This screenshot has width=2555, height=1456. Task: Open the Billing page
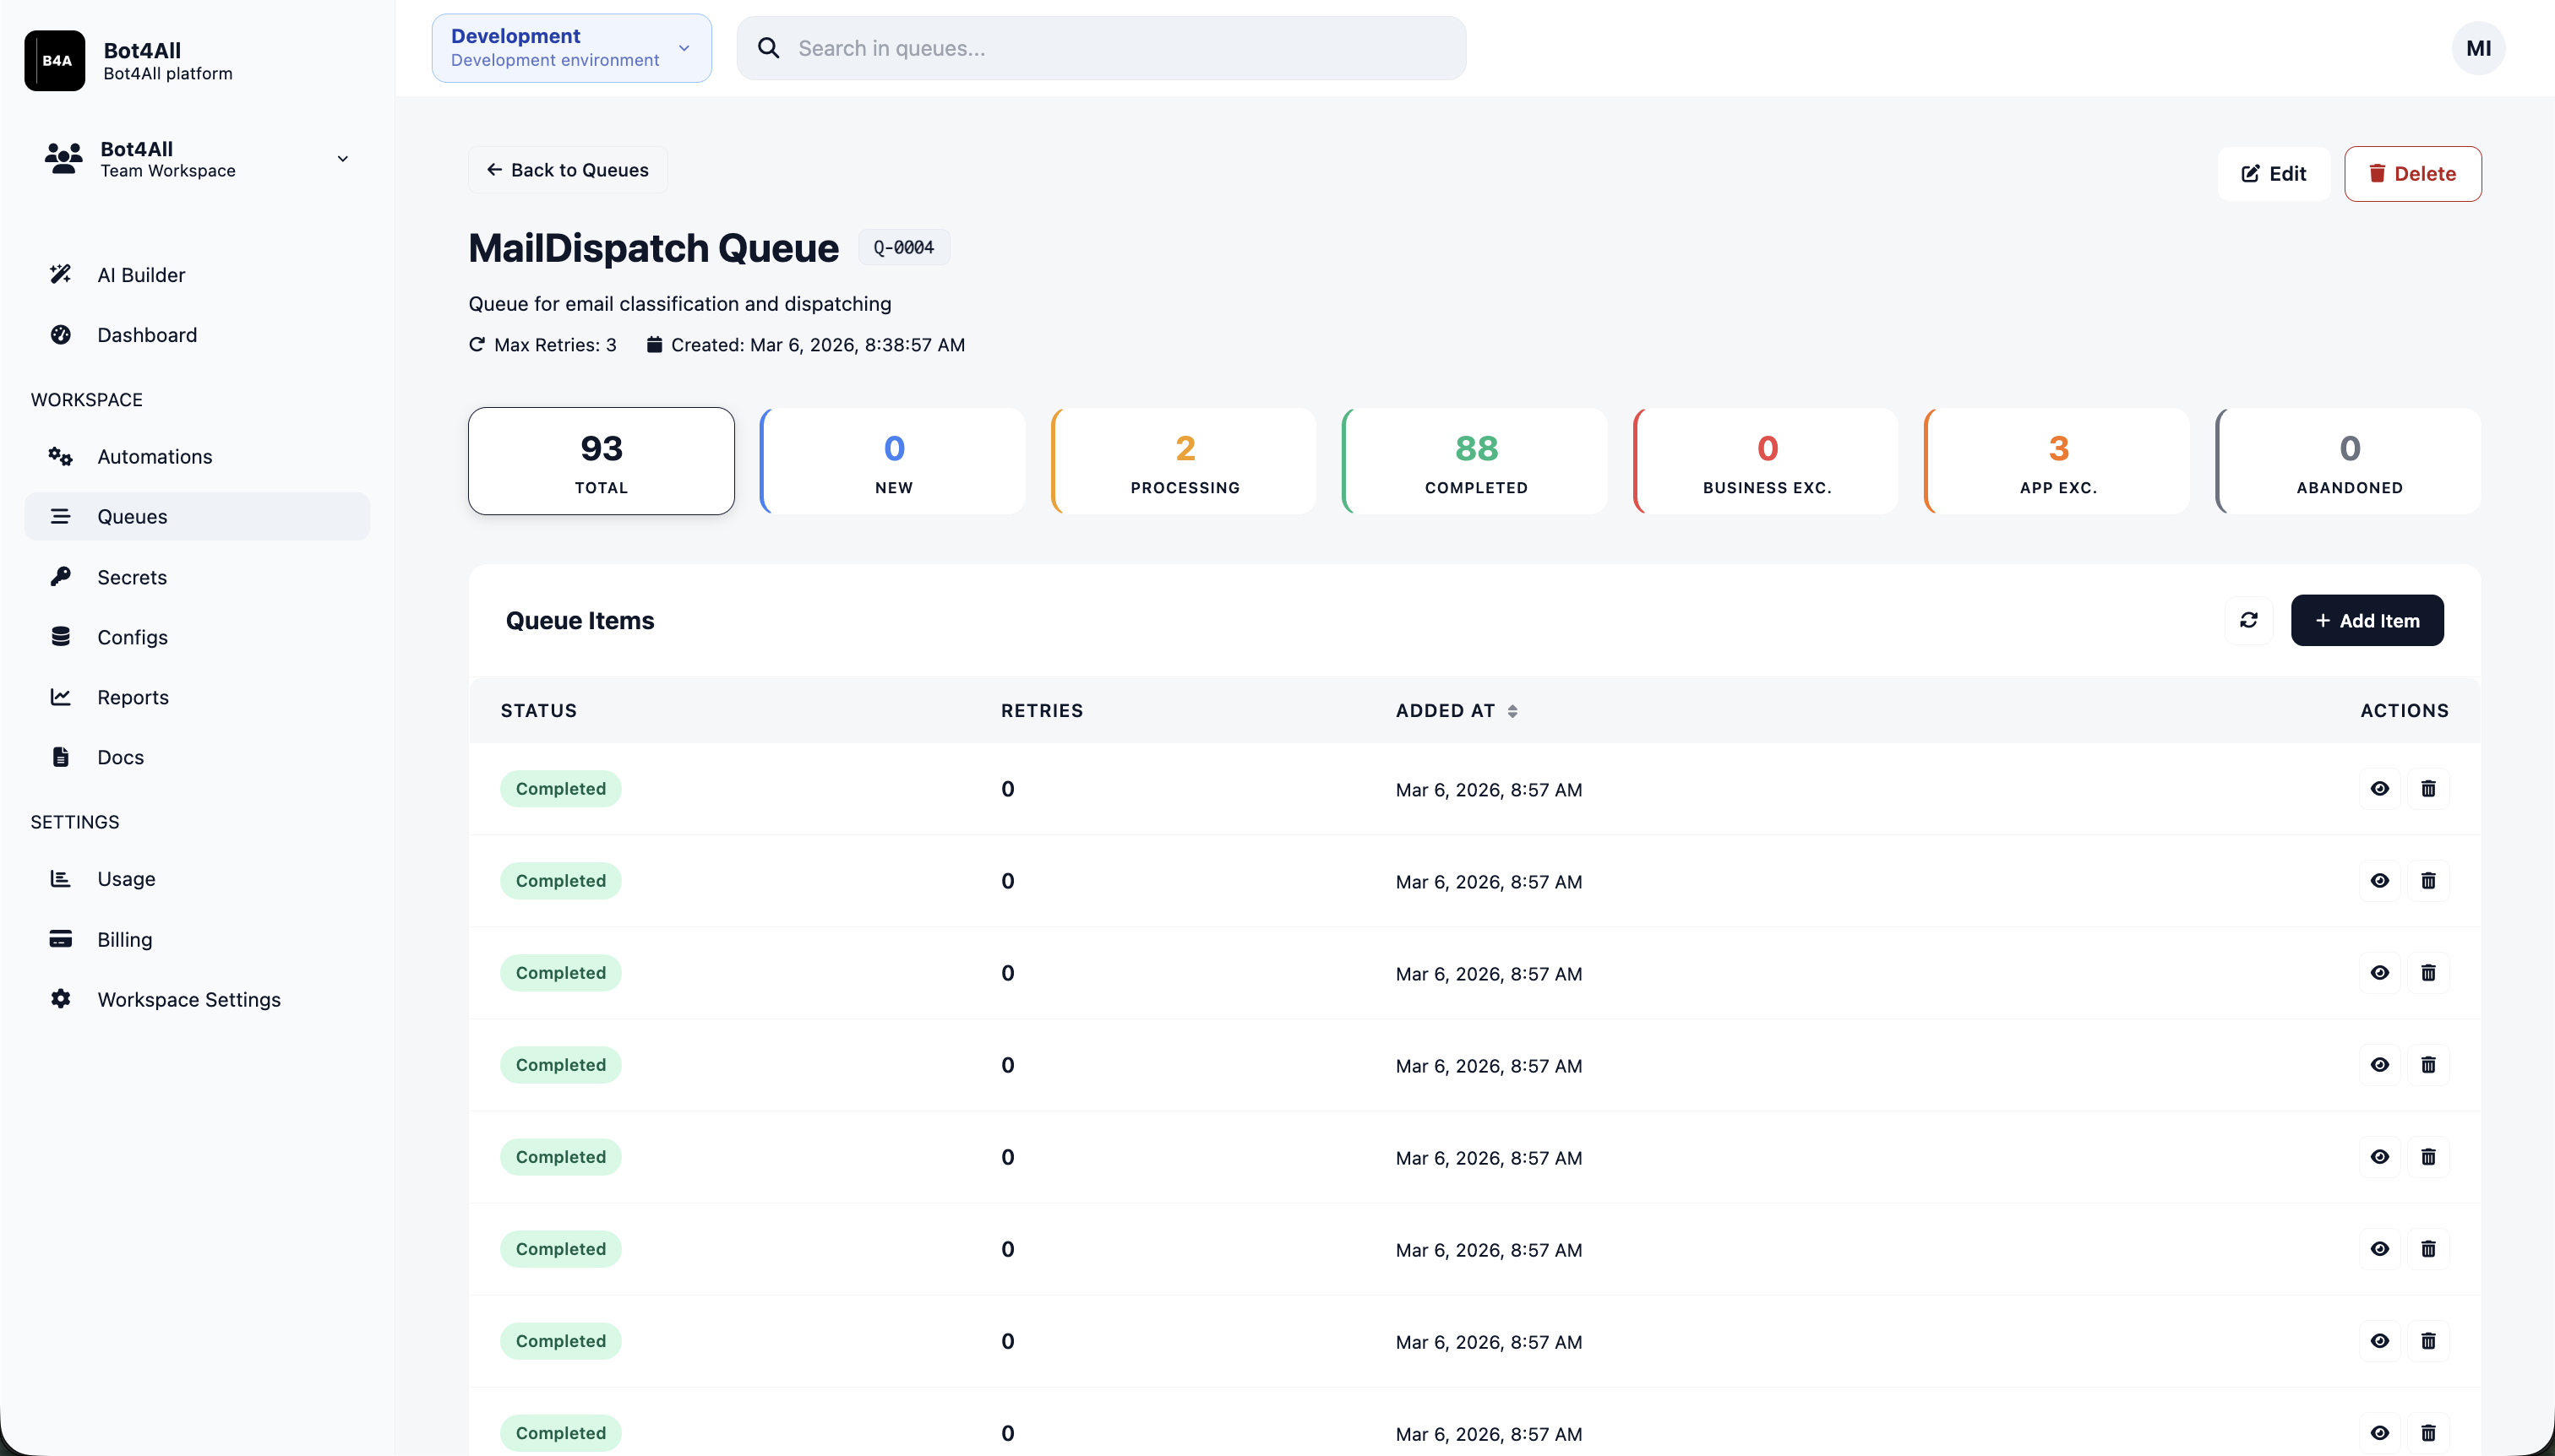pos(197,939)
